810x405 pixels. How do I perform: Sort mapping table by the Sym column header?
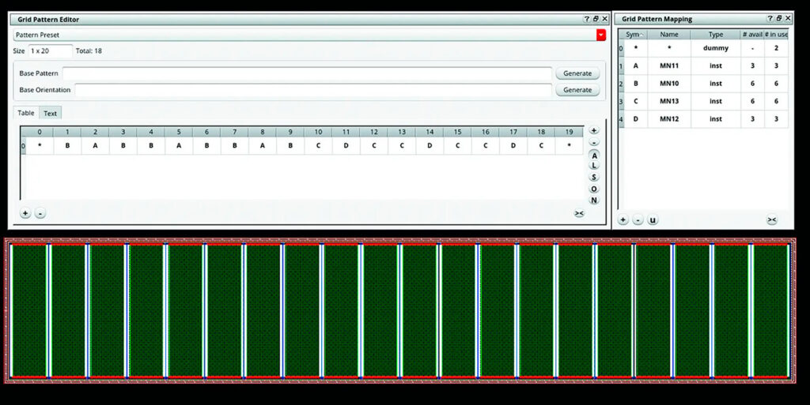(633, 35)
